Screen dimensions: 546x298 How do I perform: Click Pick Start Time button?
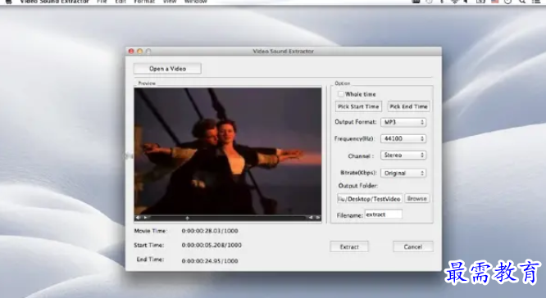tap(358, 106)
